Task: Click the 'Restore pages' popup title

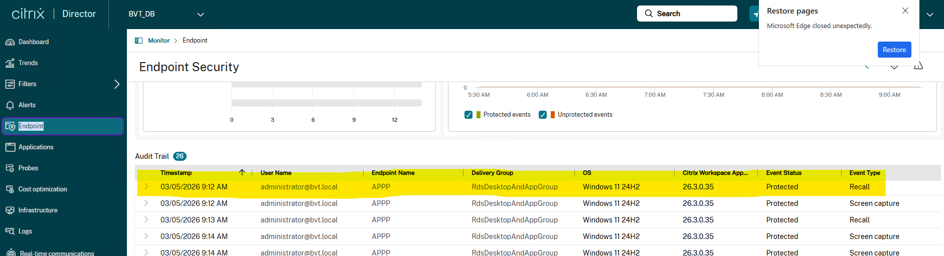Action: [x=792, y=11]
